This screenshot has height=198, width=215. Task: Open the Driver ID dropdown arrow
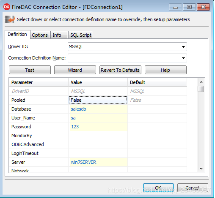[x=183, y=47]
